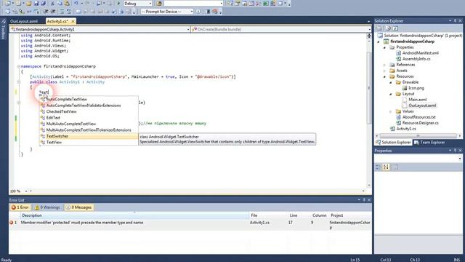Select AutoCompleteTextView in the IntelliSense list
The height and width of the screenshot is (262, 465).
89,99
